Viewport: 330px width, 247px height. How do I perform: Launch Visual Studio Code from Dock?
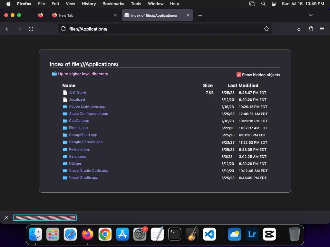point(209,234)
